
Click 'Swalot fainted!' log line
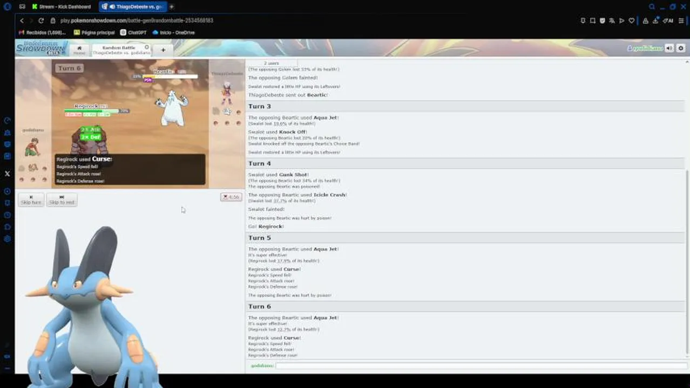[266, 209]
